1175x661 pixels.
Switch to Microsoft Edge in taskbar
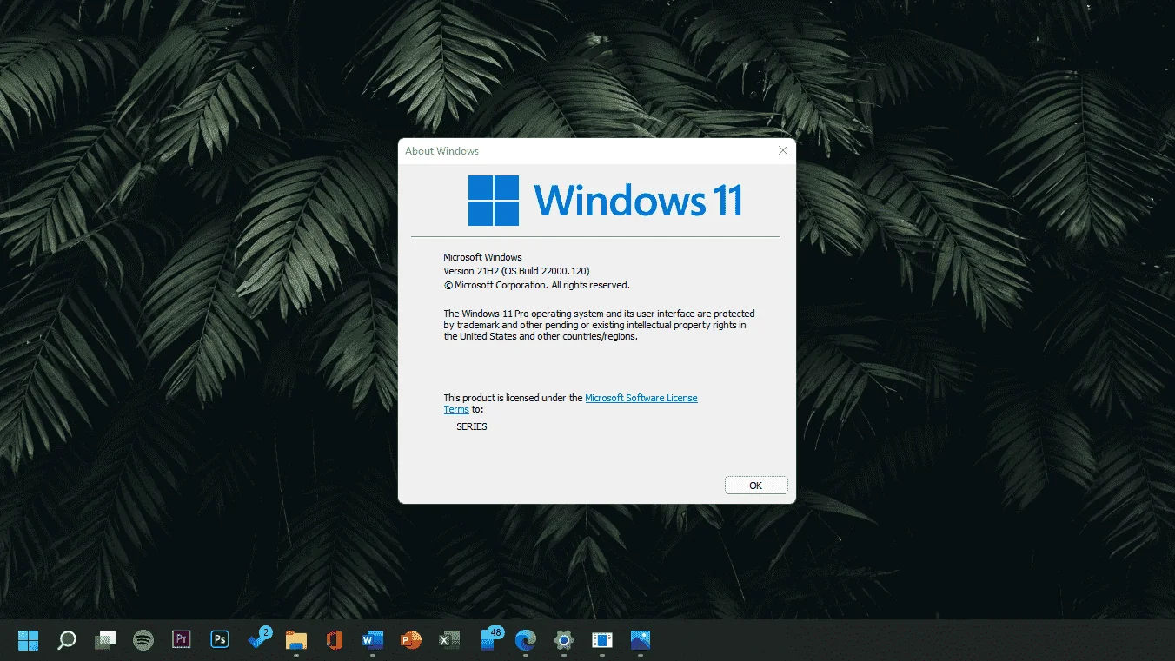[526, 640]
